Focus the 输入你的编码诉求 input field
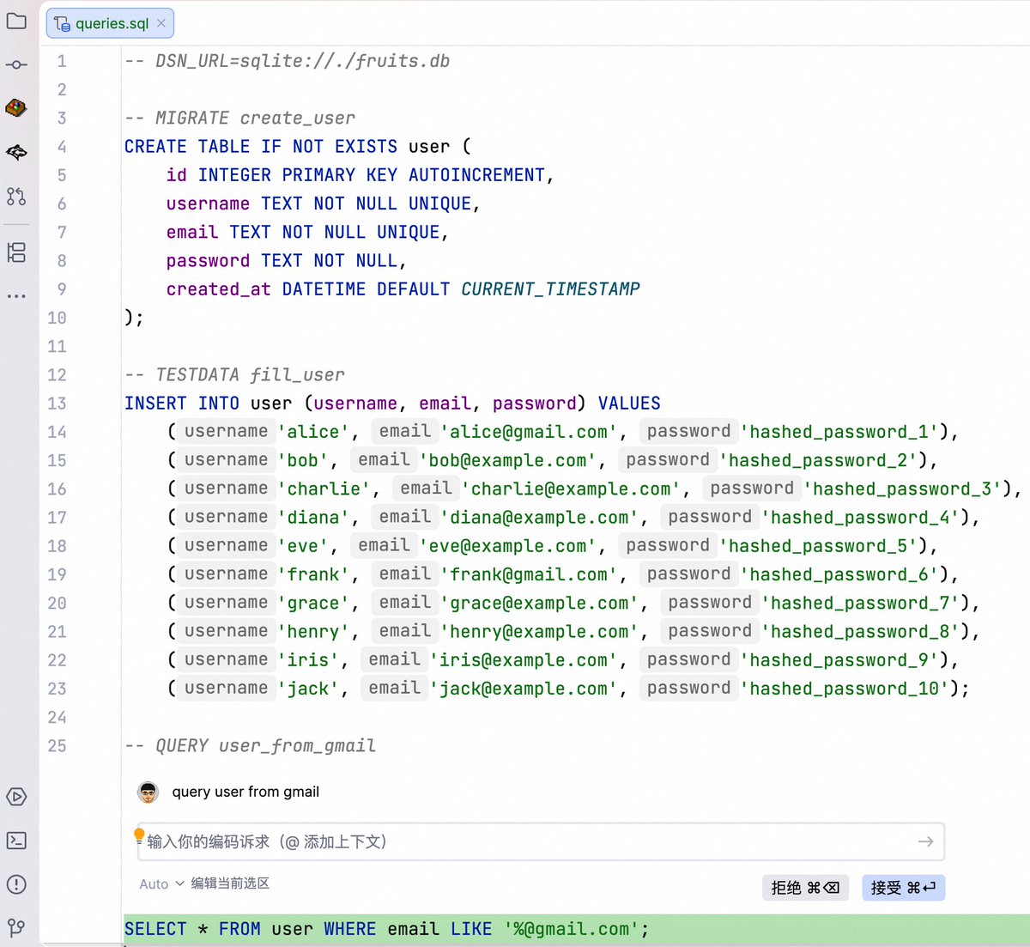The image size is (1030, 947). pyautogui.click(x=541, y=841)
